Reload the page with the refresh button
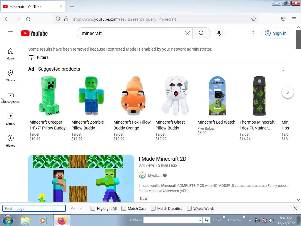 click(28, 19)
